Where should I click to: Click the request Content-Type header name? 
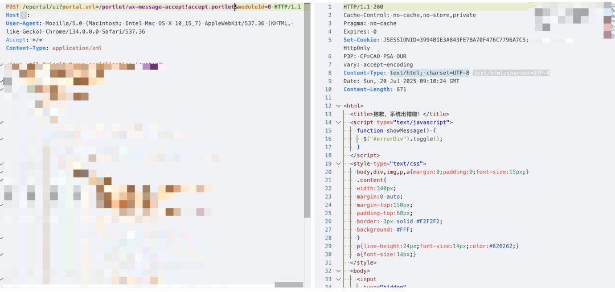pyautogui.click(x=26, y=48)
